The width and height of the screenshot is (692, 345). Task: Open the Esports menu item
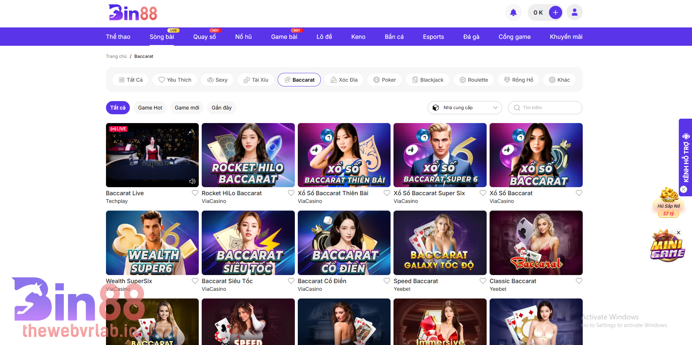coord(433,37)
